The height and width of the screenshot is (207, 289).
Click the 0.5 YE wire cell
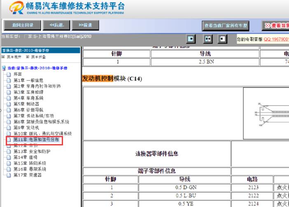[184, 204]
